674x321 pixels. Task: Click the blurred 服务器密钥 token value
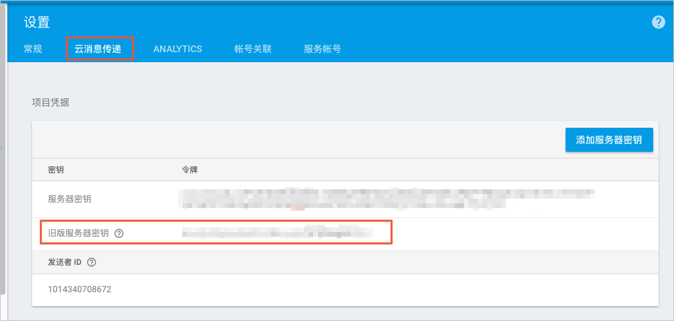tap(388, 199)
